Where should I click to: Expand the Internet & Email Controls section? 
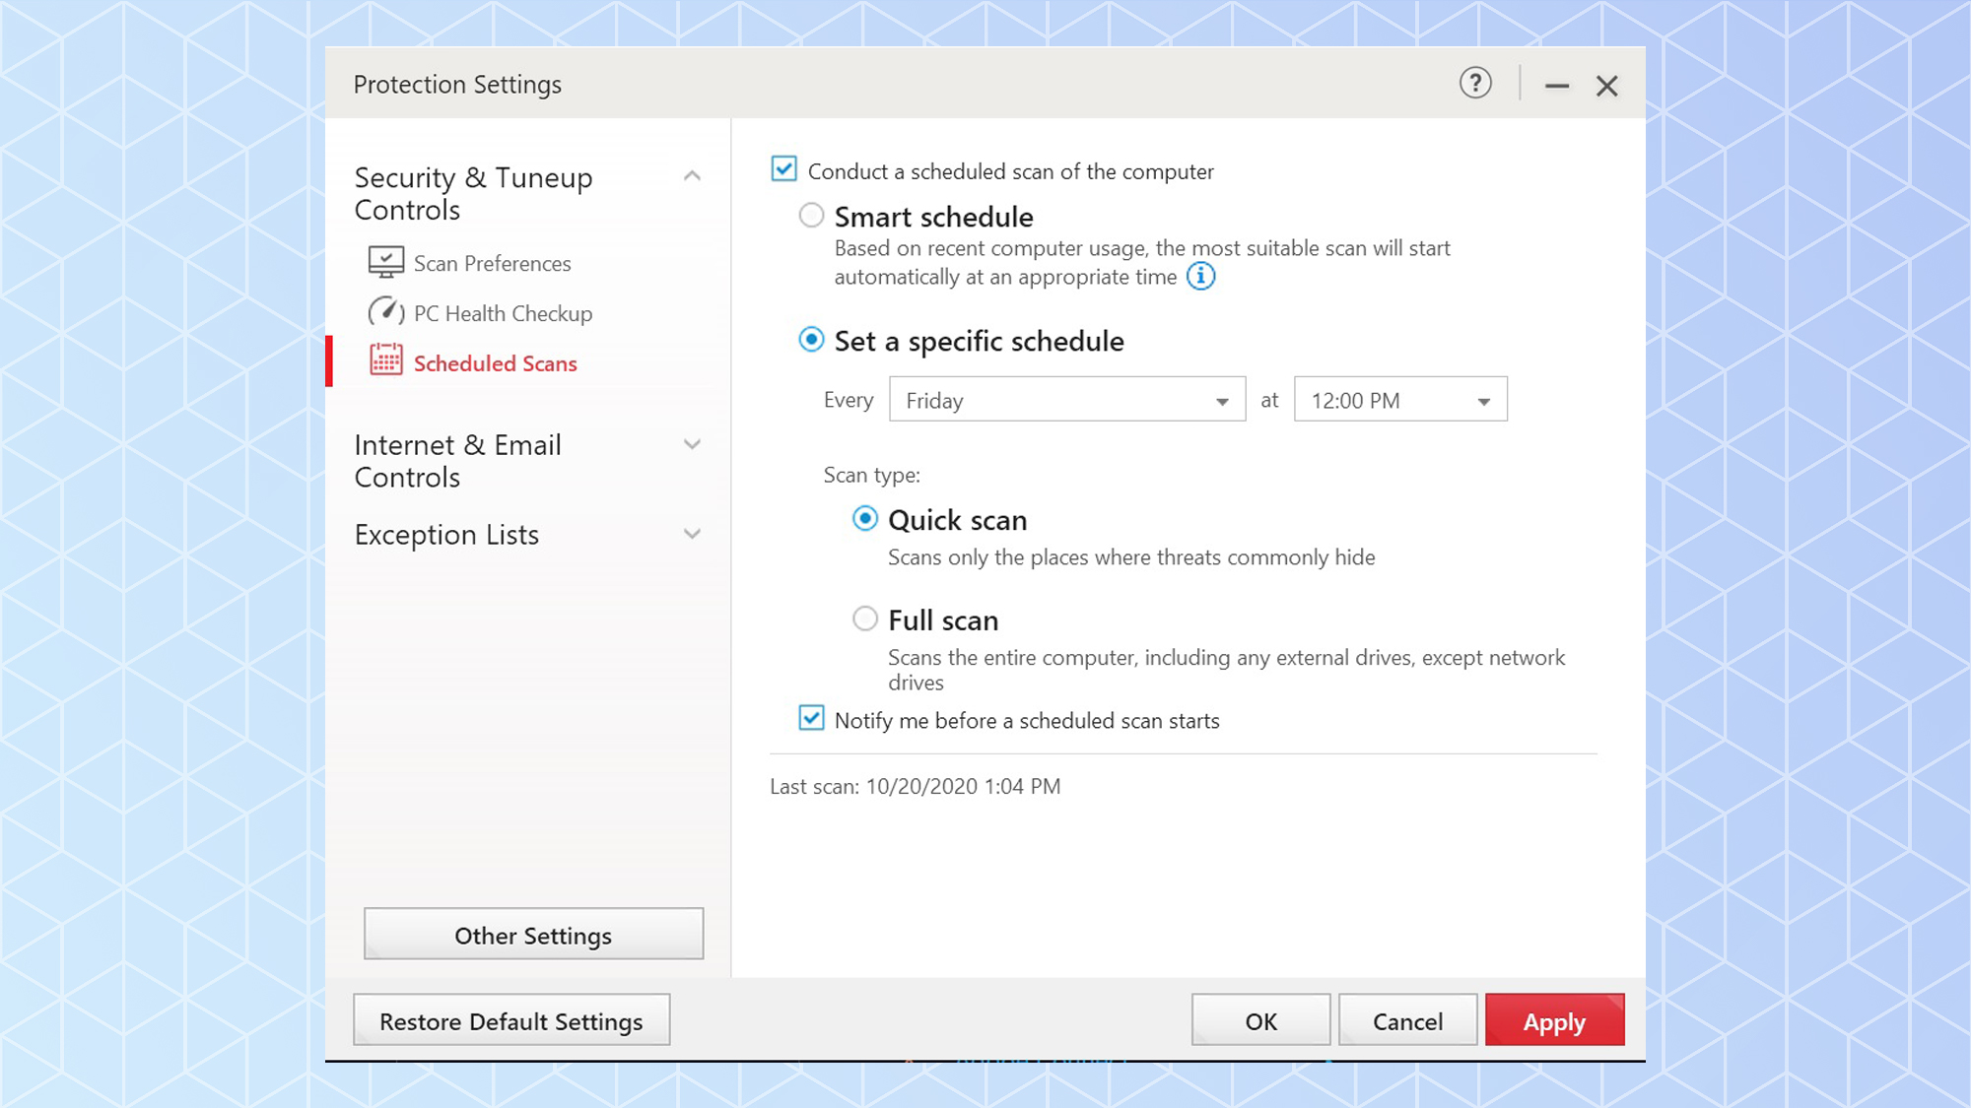tap(693, 444)
